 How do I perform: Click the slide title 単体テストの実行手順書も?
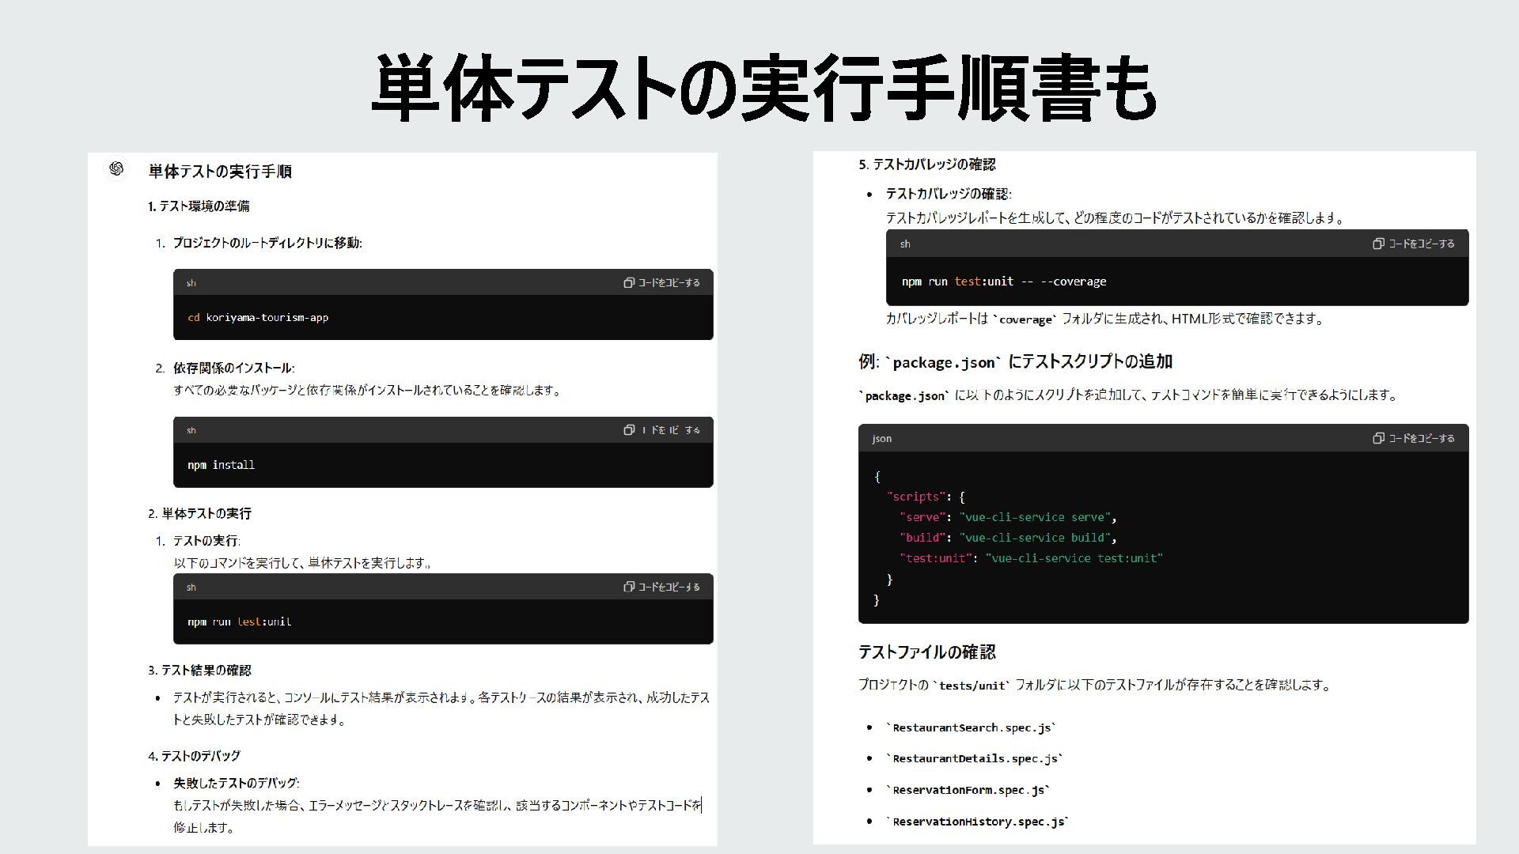763,88
